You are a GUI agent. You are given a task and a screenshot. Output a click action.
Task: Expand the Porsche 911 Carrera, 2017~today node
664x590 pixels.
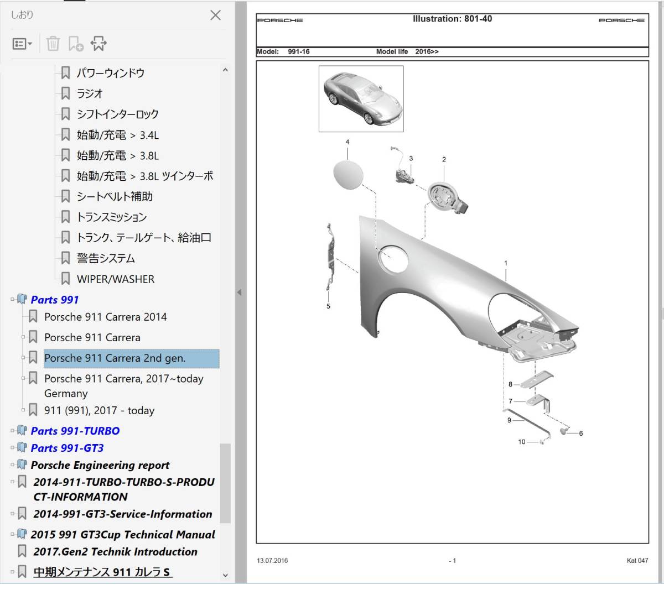24,379
